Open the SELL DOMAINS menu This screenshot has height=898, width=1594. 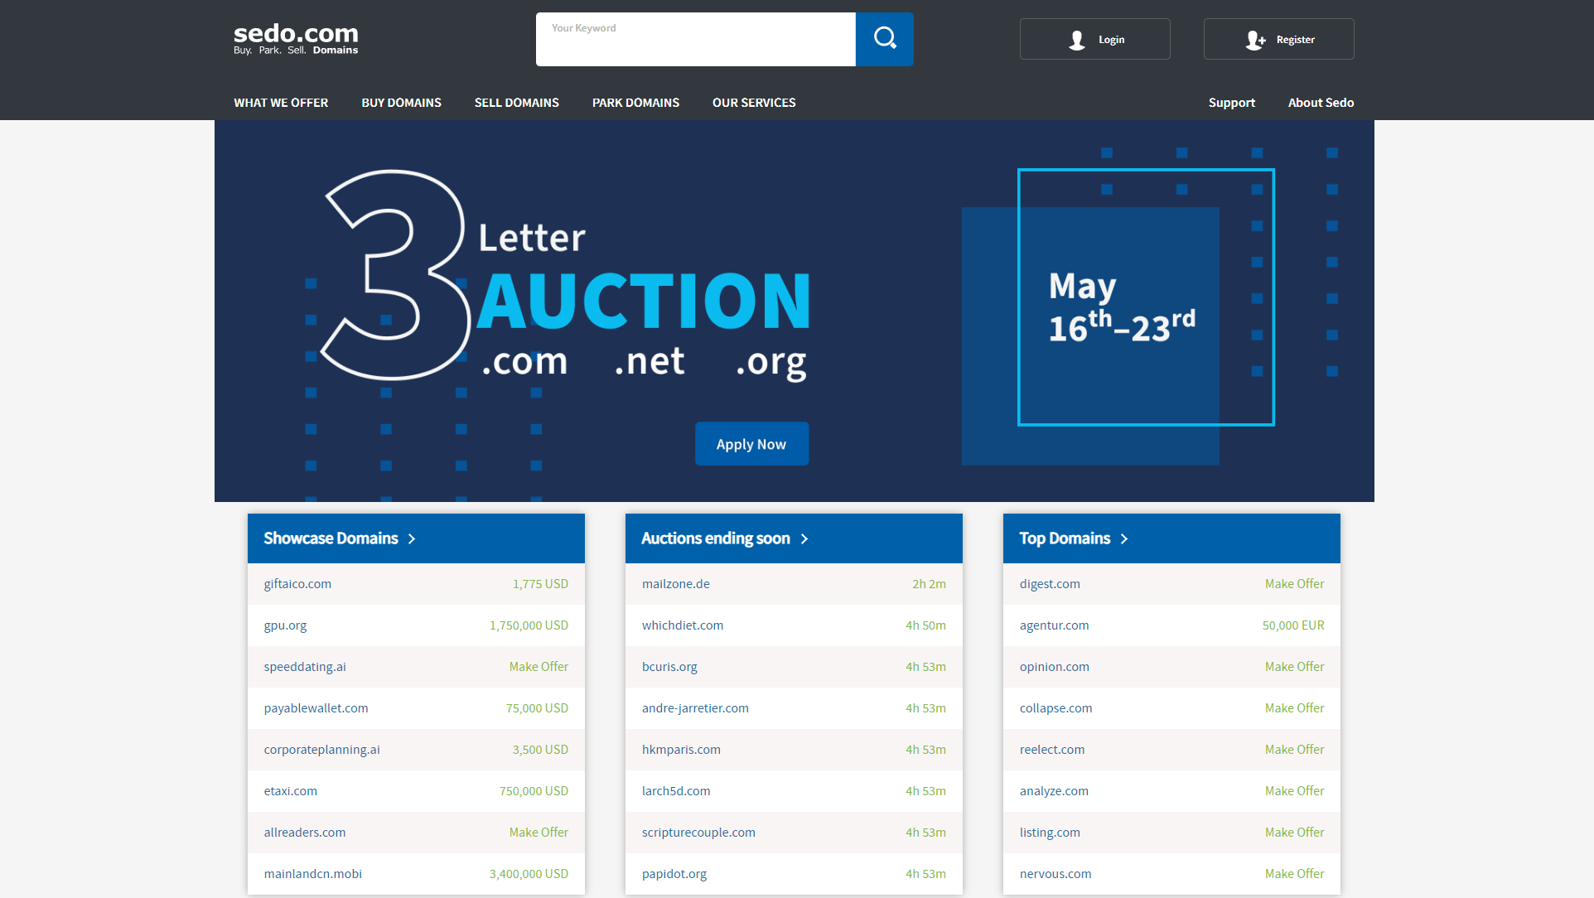coord(516,103)
